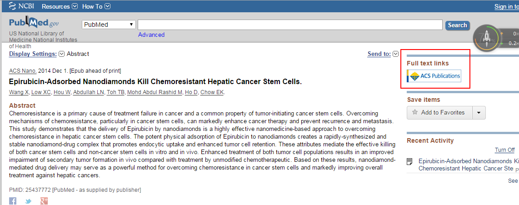
Task: Share article via Google Plus icon
Action: 45,201
